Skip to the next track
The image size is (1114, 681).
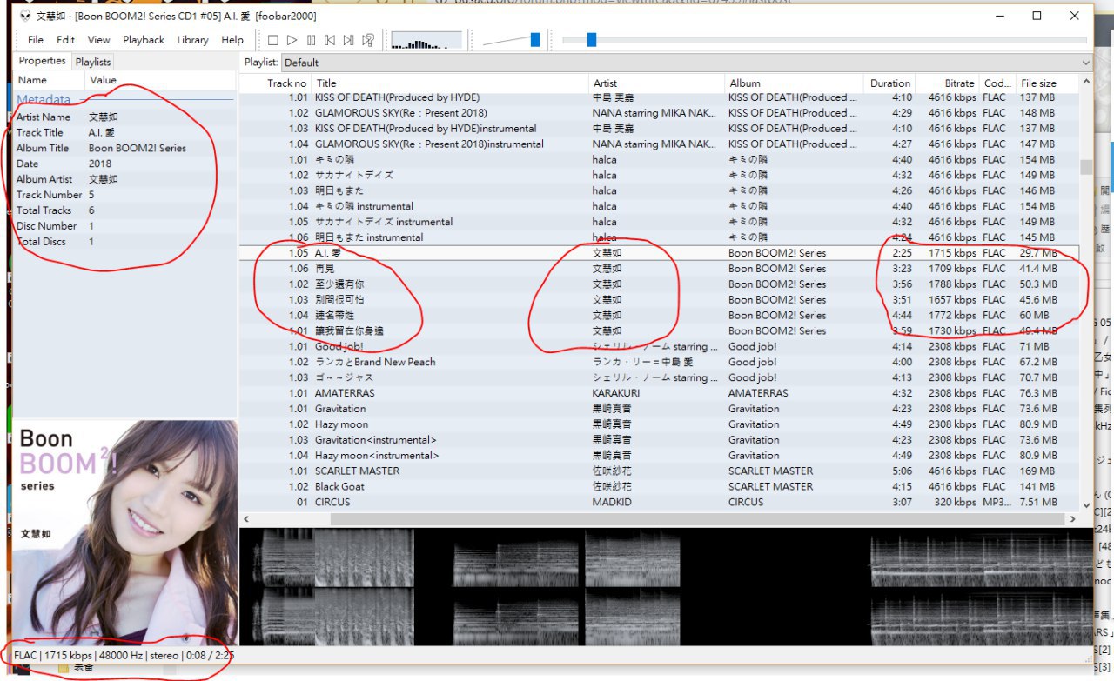coord(349,40)
